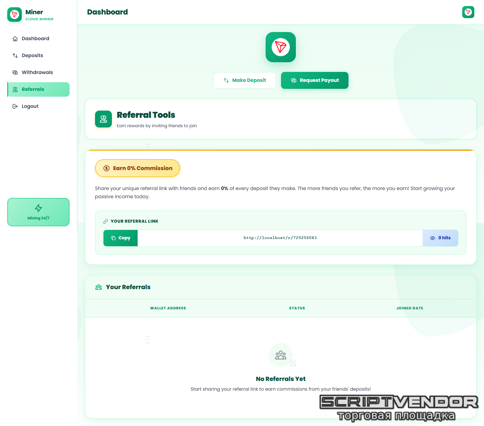Image resolution: width=484 pixels, height=426 pixels.
Task: Click the referral link URL field
Action: pyautogui.click(x=280, y=238)
